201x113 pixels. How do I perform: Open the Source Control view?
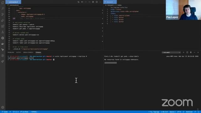click(3, 14)
